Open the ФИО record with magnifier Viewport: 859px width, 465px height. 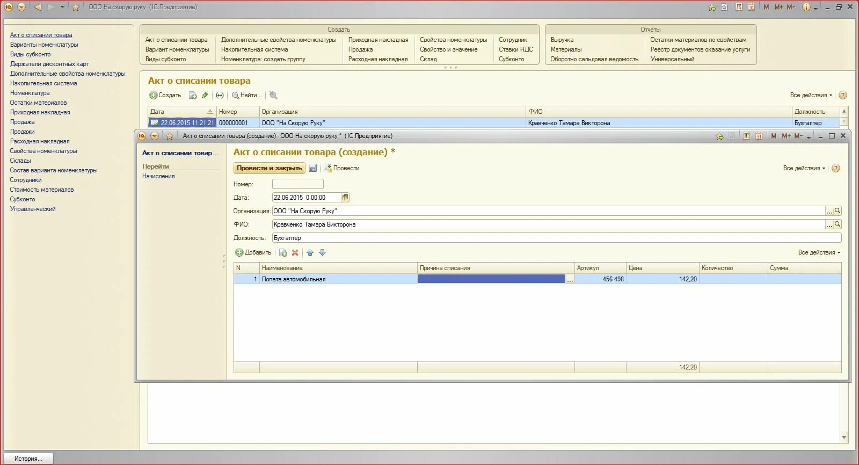coord(838,224)
